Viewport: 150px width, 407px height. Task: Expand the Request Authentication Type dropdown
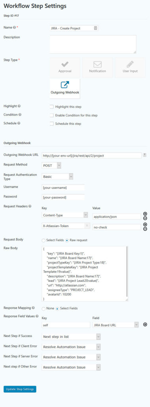point(57,176)
